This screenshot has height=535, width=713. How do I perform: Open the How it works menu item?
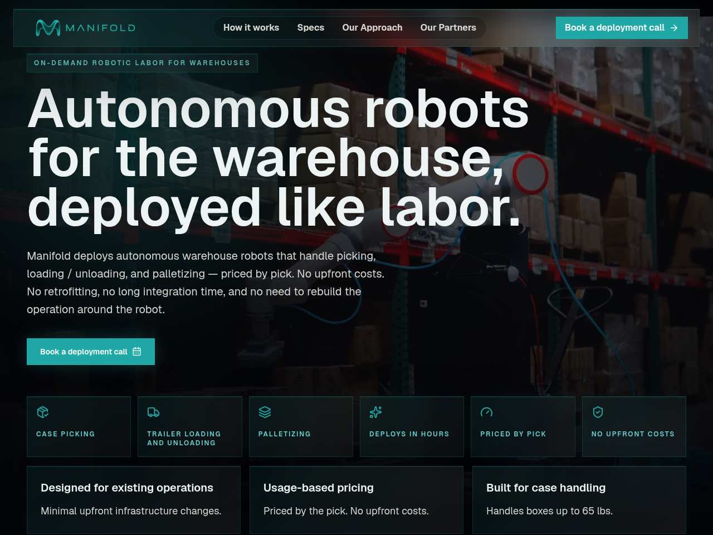(251, 27)
